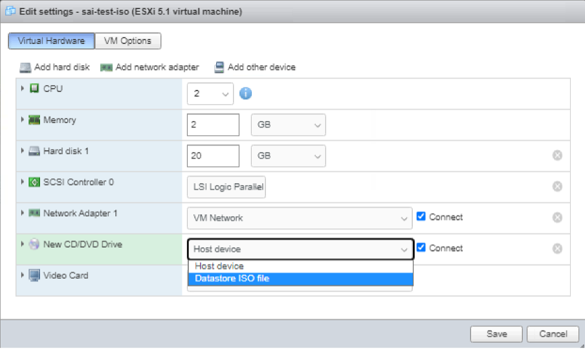Select Host device option in list
The image size is (585, 350).
[300, 266]
